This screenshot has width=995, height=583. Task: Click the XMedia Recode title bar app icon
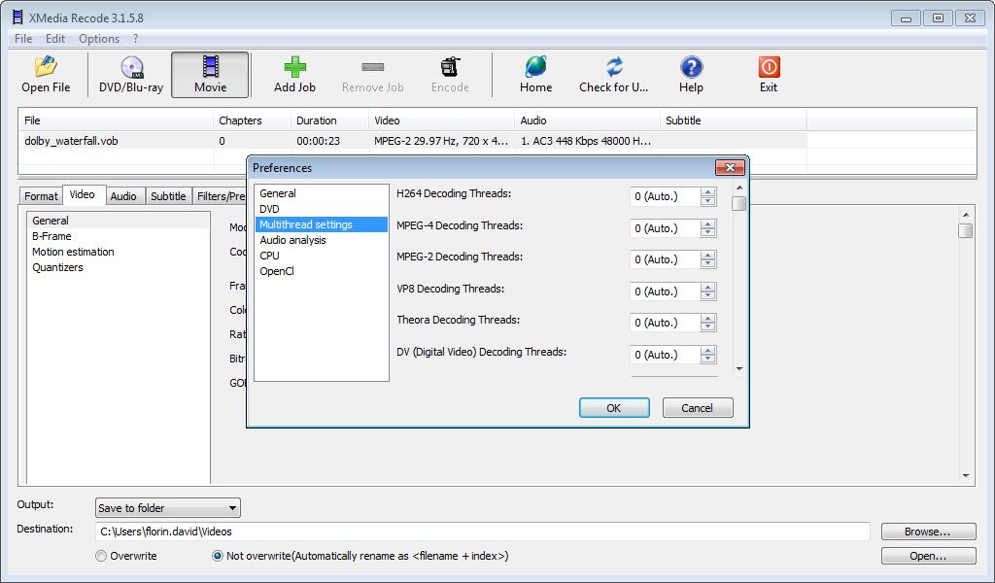[x=17, y=17]
